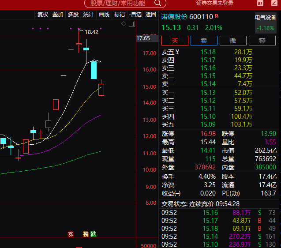Open the 复权 option
Screen dimensions: 281x248
[x=42, y=15]
